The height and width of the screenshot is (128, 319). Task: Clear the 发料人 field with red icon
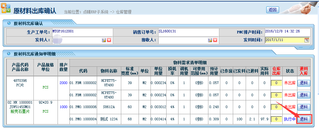[109, 40]
